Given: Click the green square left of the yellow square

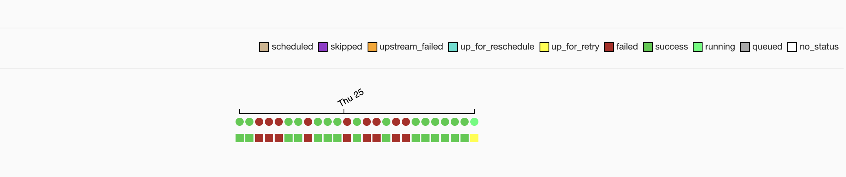Looking at the screenshot, I should (x=465, y=138).
